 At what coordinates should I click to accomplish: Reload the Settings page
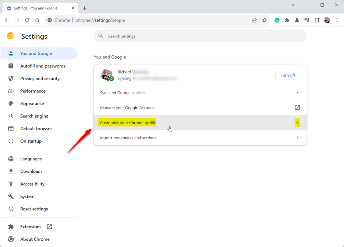27,20
